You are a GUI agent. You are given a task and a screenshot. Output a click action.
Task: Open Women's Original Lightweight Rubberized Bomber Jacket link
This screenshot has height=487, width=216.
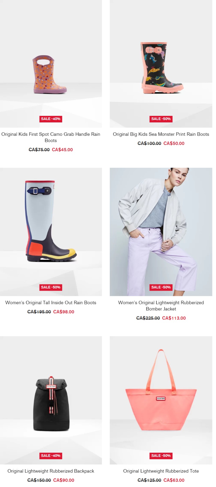(161, 306)
